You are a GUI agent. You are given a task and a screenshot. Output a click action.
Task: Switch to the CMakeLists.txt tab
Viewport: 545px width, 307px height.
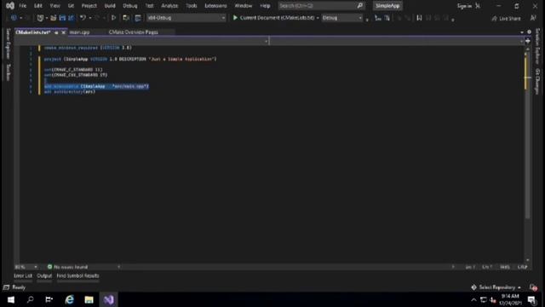point(33,32)
